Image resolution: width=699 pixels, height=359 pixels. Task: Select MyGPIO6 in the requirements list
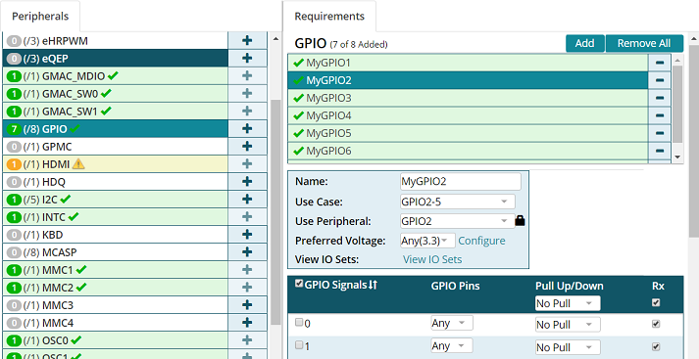point(468,151)
